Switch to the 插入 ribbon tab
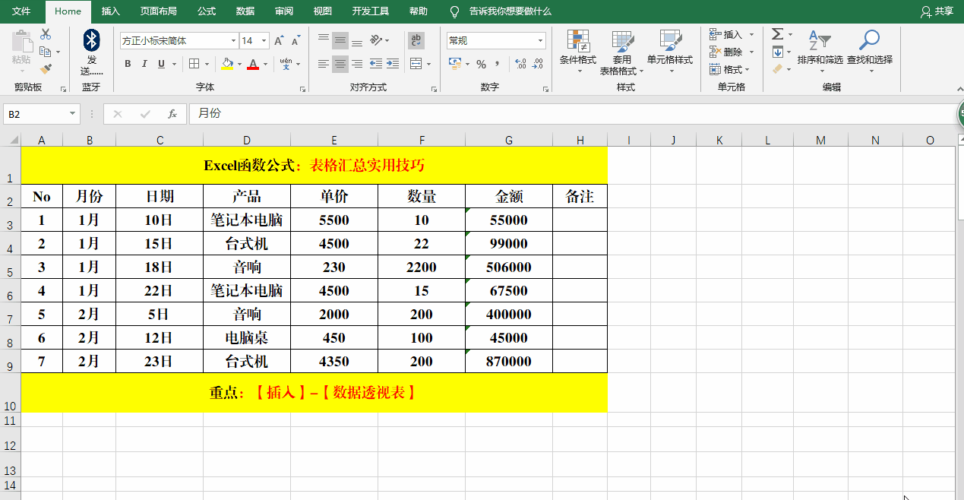The width and height of the screenshot is (964, 500). pos(111,11)
